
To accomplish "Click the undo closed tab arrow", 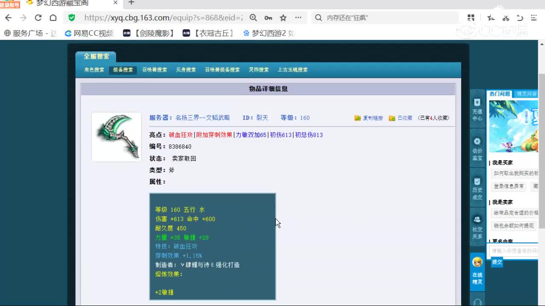I will (520, 18).
